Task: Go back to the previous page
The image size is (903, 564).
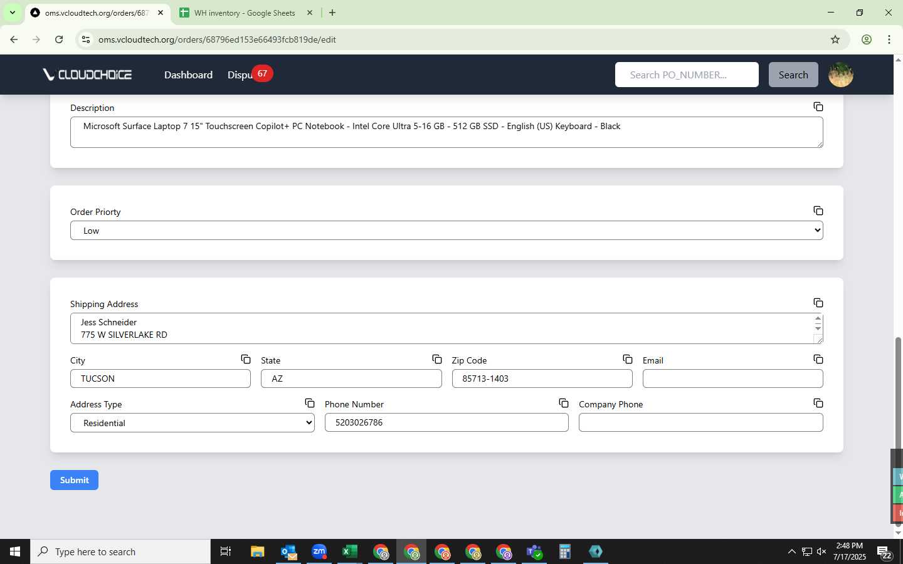Action: [14, 39]
